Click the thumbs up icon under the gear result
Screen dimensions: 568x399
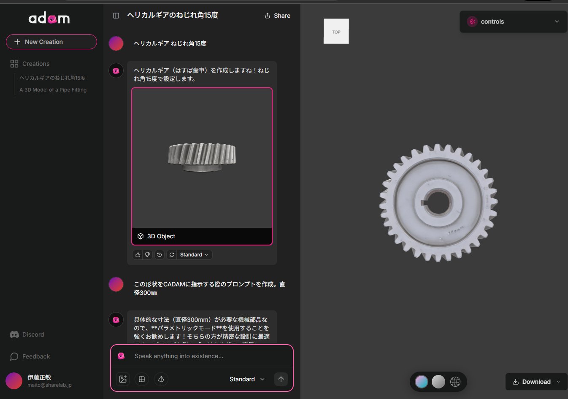click(x=138, y=255)
